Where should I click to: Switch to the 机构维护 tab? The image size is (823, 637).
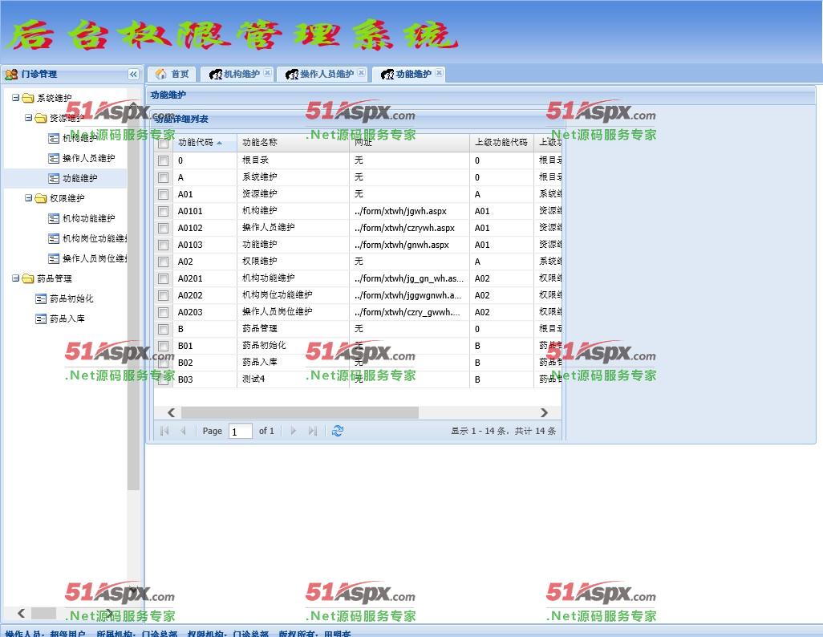pyautogui.click(x=237, y=74)
